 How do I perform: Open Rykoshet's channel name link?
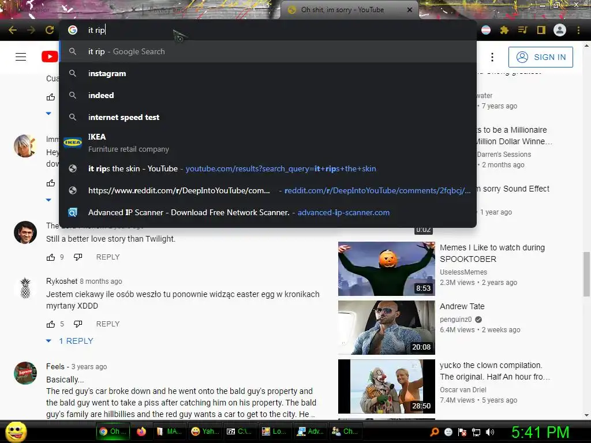(x=62, y=281)
